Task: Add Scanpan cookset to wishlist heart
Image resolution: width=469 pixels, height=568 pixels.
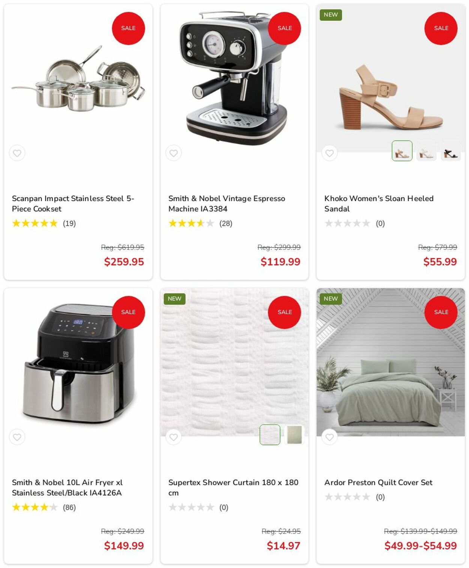Action: (x=17, y=153)
